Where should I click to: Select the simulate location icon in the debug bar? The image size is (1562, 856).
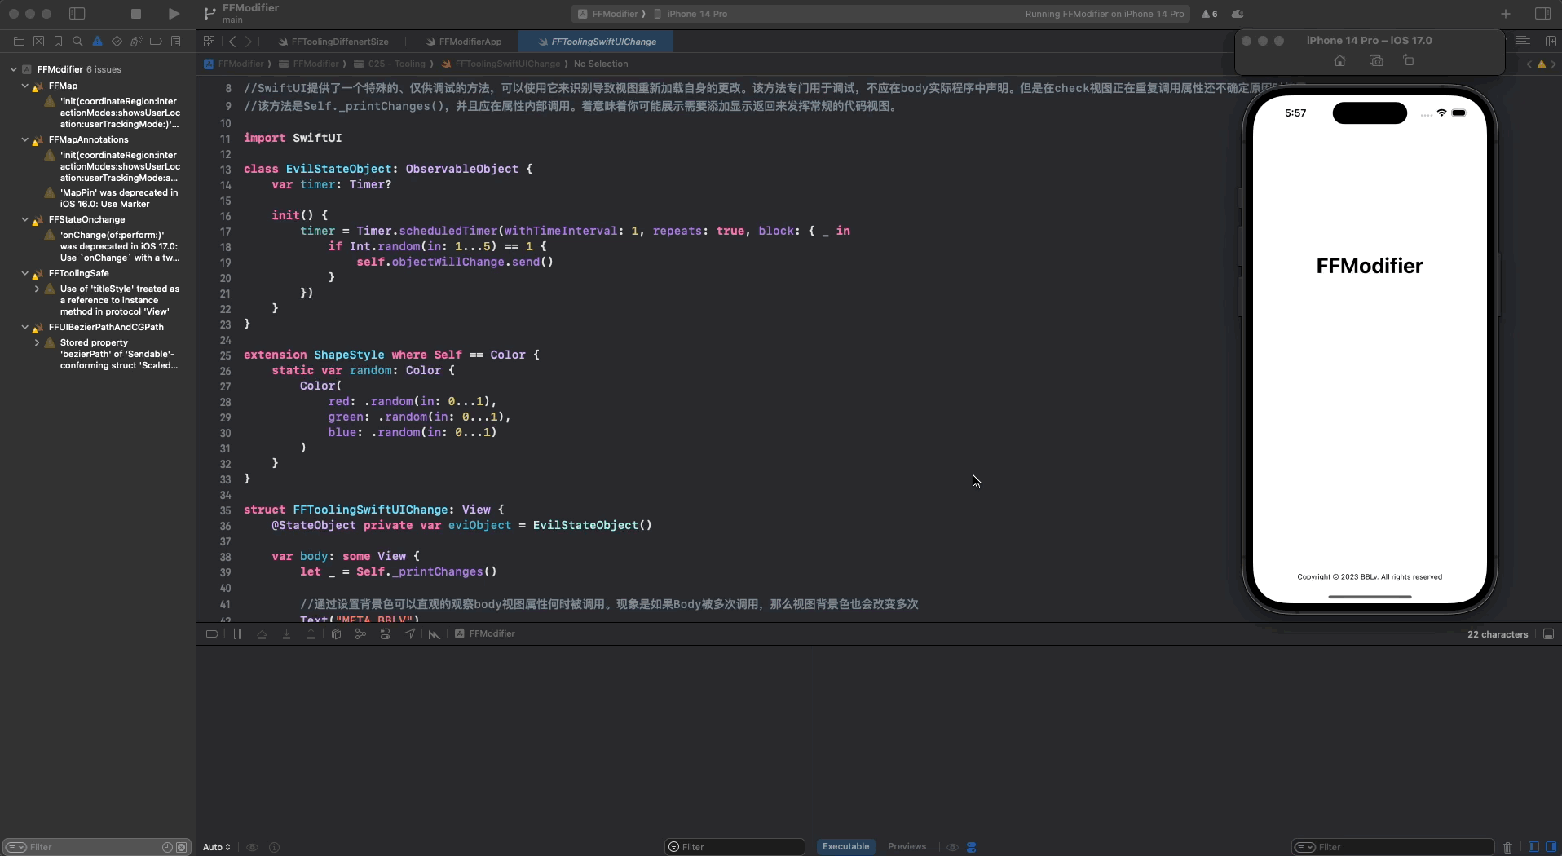[410, 634]
